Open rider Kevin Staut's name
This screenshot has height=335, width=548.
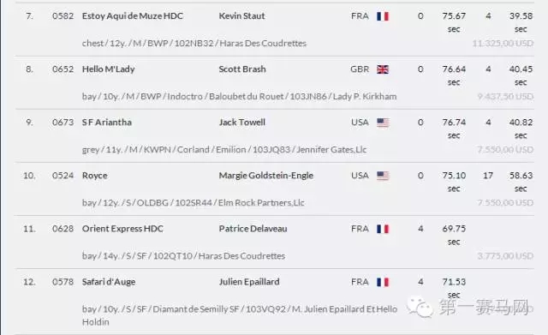(241, 16)
